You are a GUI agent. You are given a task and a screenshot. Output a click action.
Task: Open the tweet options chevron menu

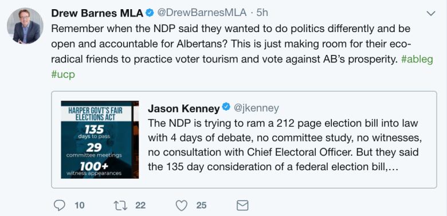click(x=430, y=13)
